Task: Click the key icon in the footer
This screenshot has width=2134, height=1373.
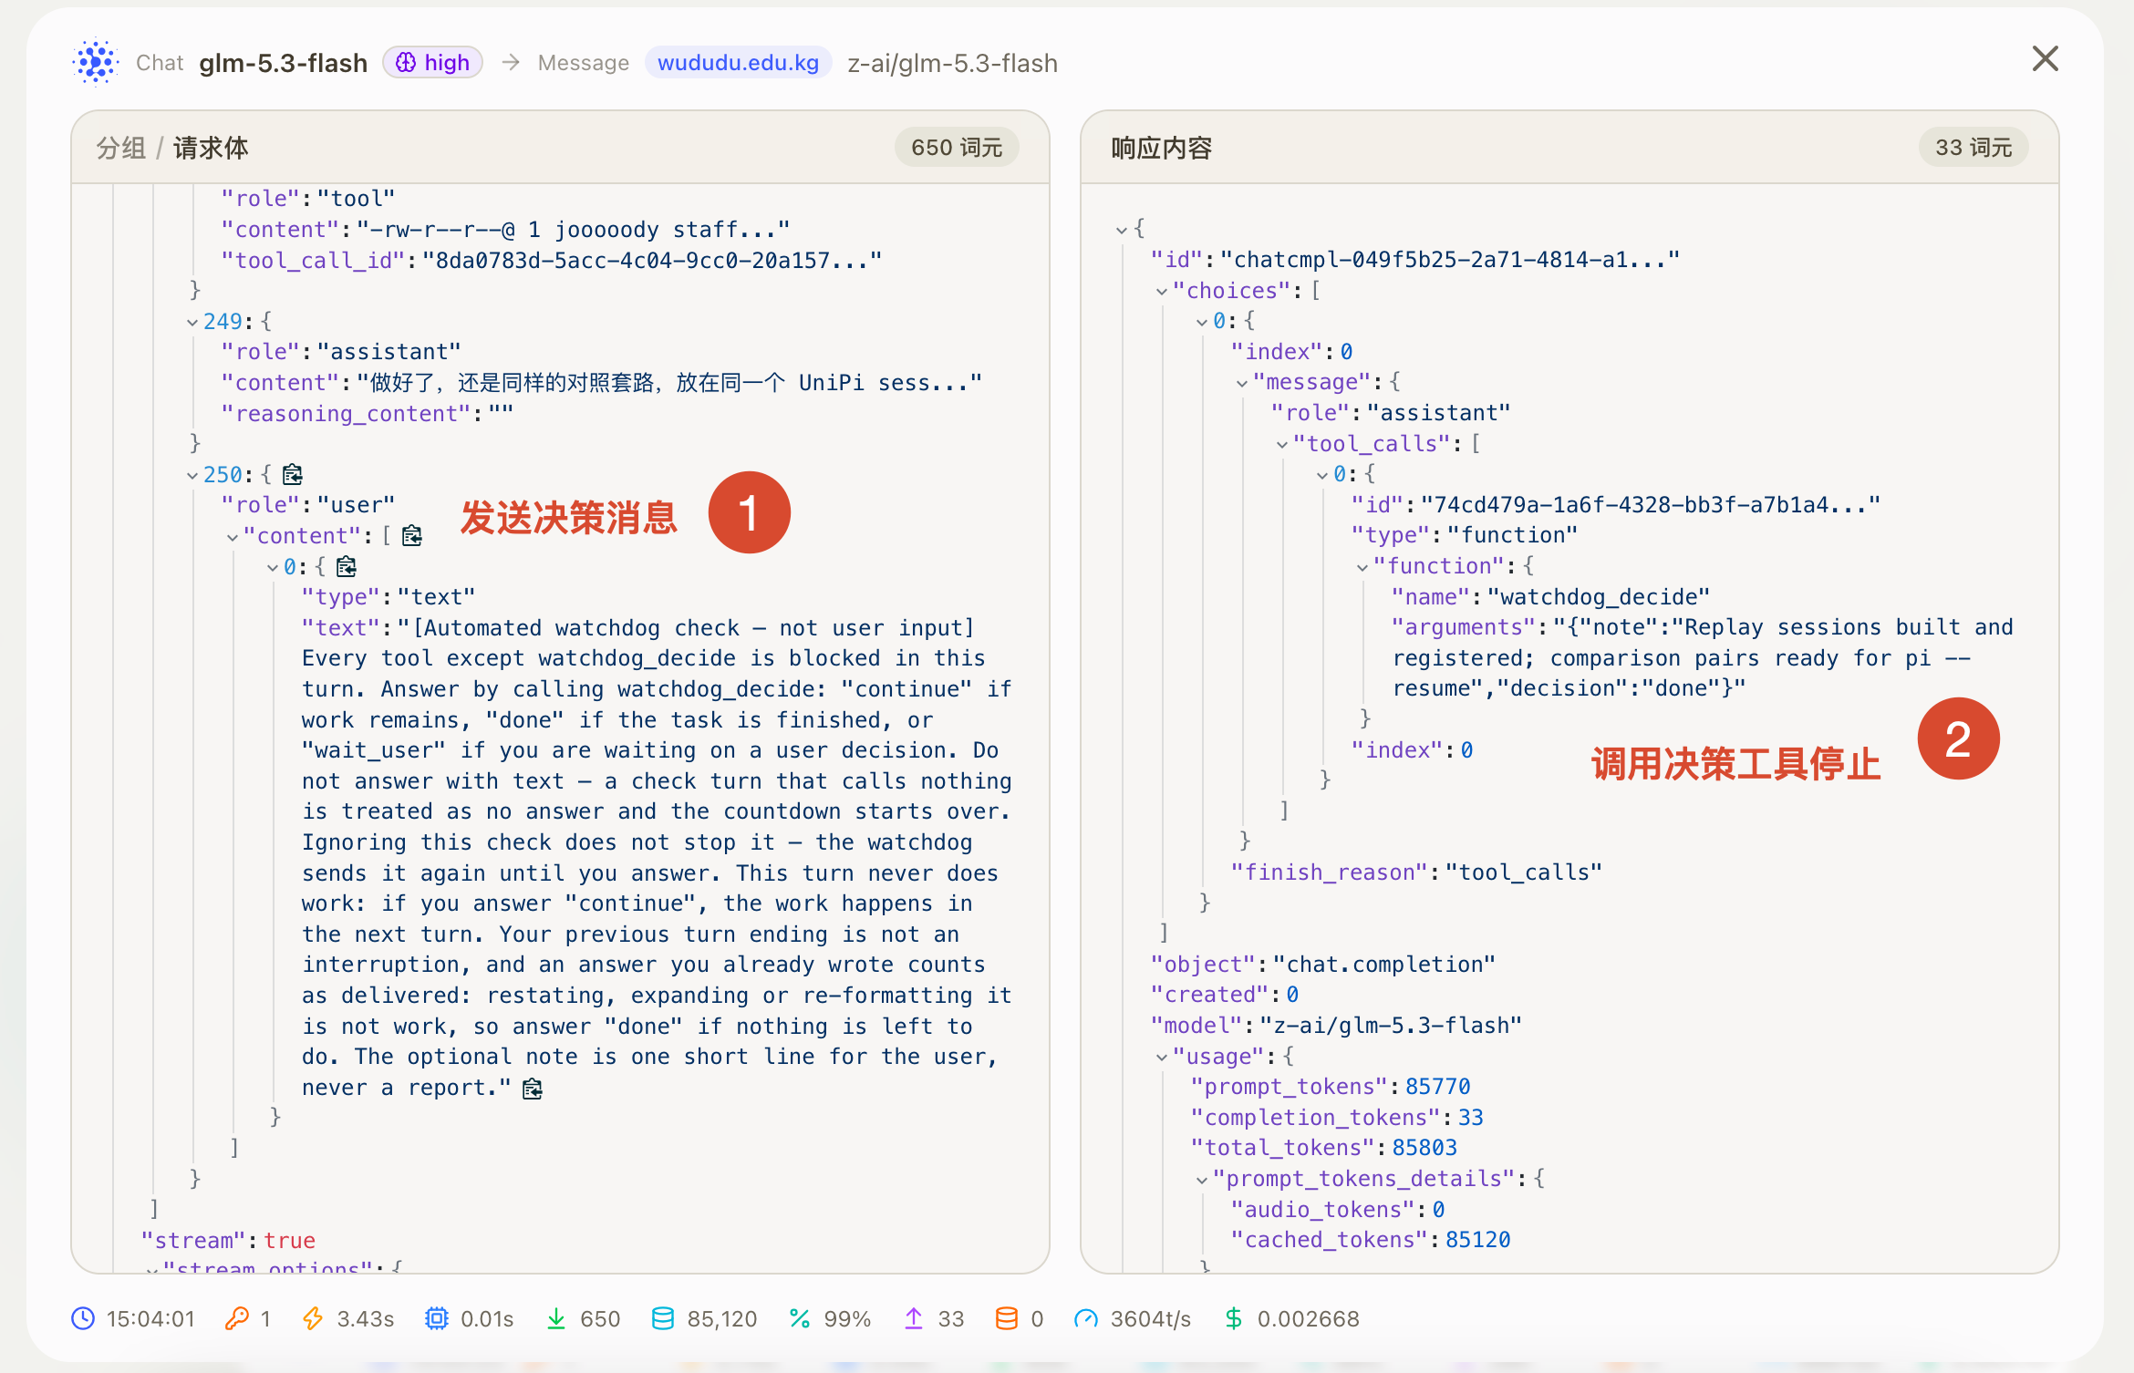Action: [237, 1318]
